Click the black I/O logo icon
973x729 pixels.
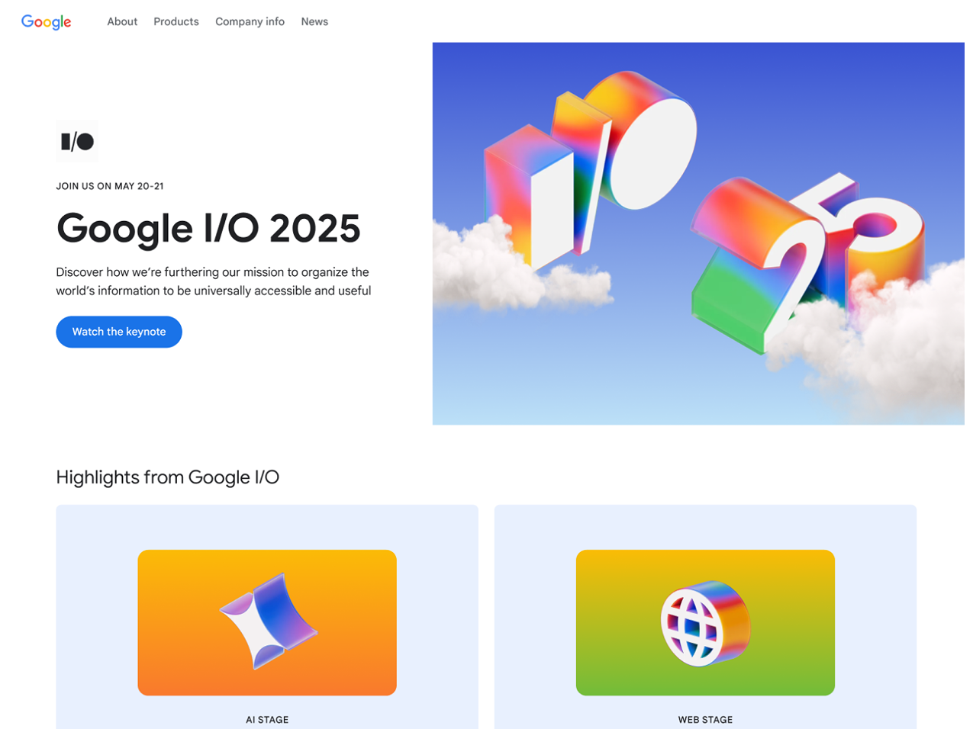tap(77, 141)
